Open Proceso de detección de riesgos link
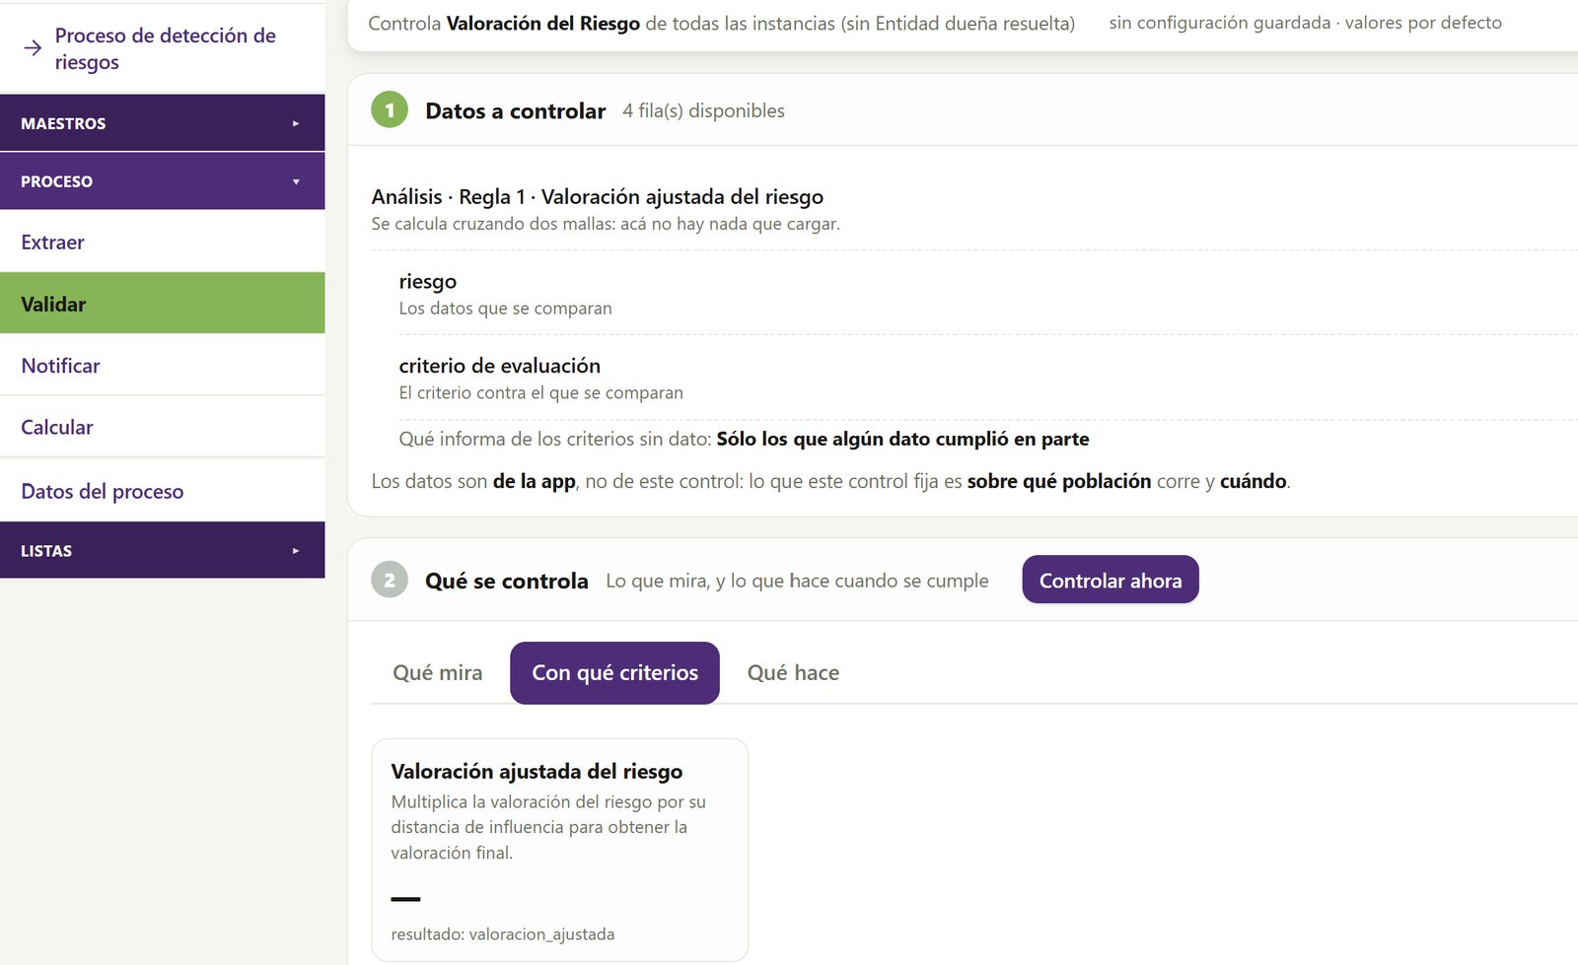 [x=165, y=48]
